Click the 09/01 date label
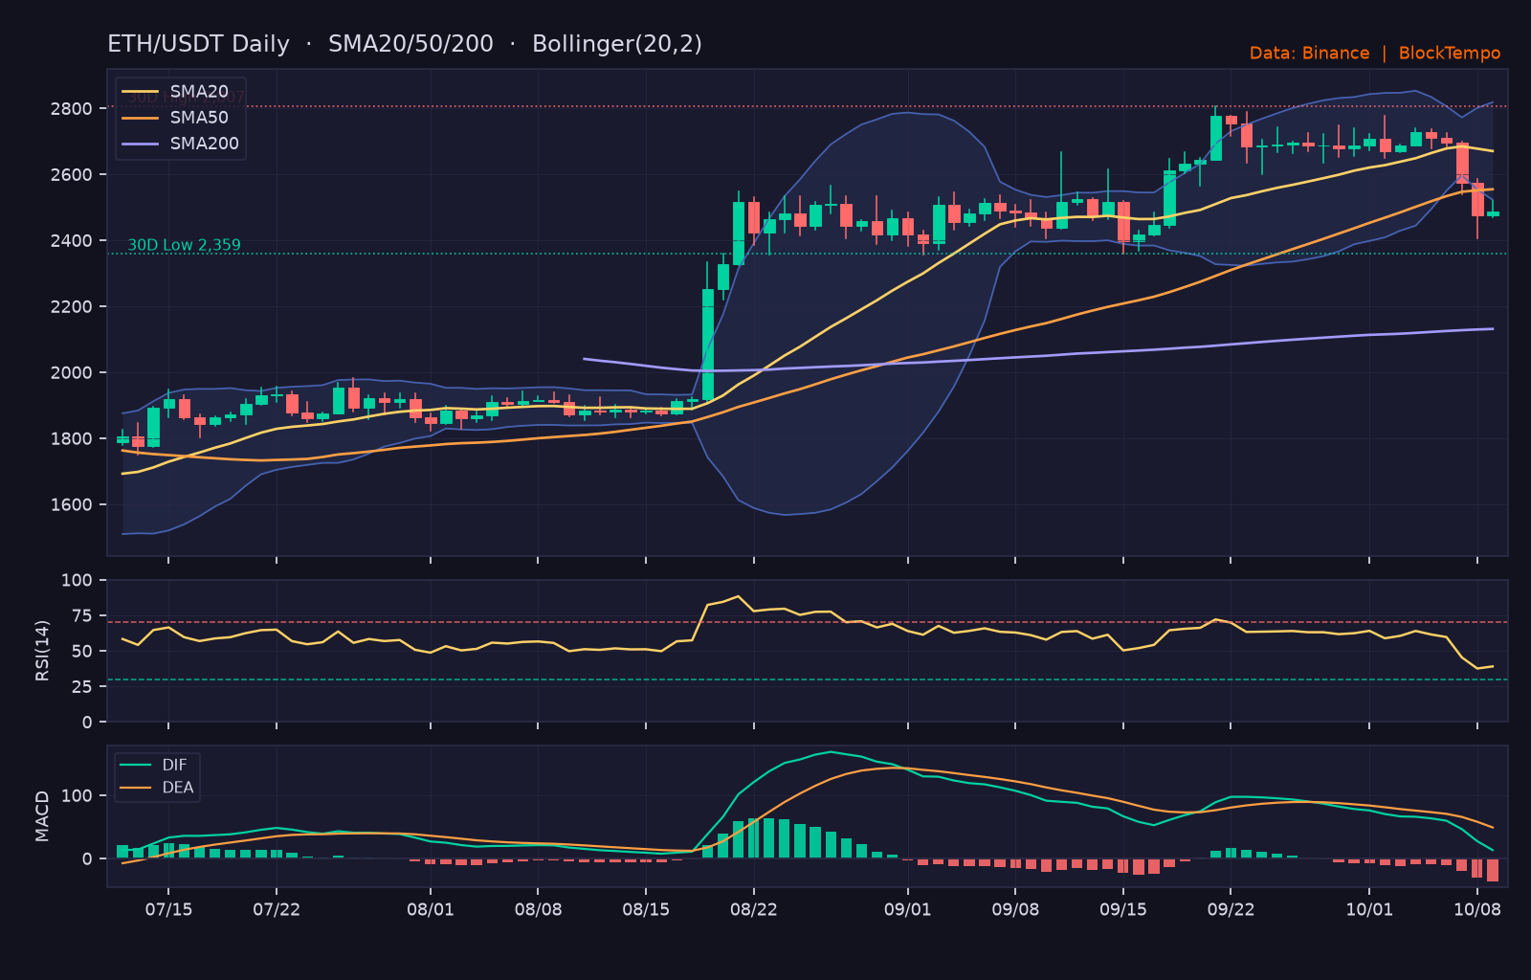 (907, 909)
